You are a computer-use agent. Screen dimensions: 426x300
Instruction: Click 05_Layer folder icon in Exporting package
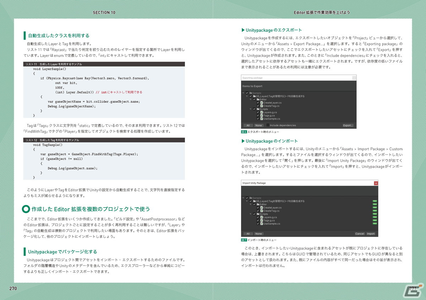(254, 96)
